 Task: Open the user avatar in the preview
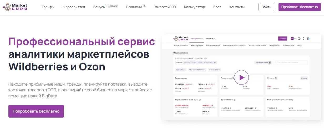click(308, 39)
